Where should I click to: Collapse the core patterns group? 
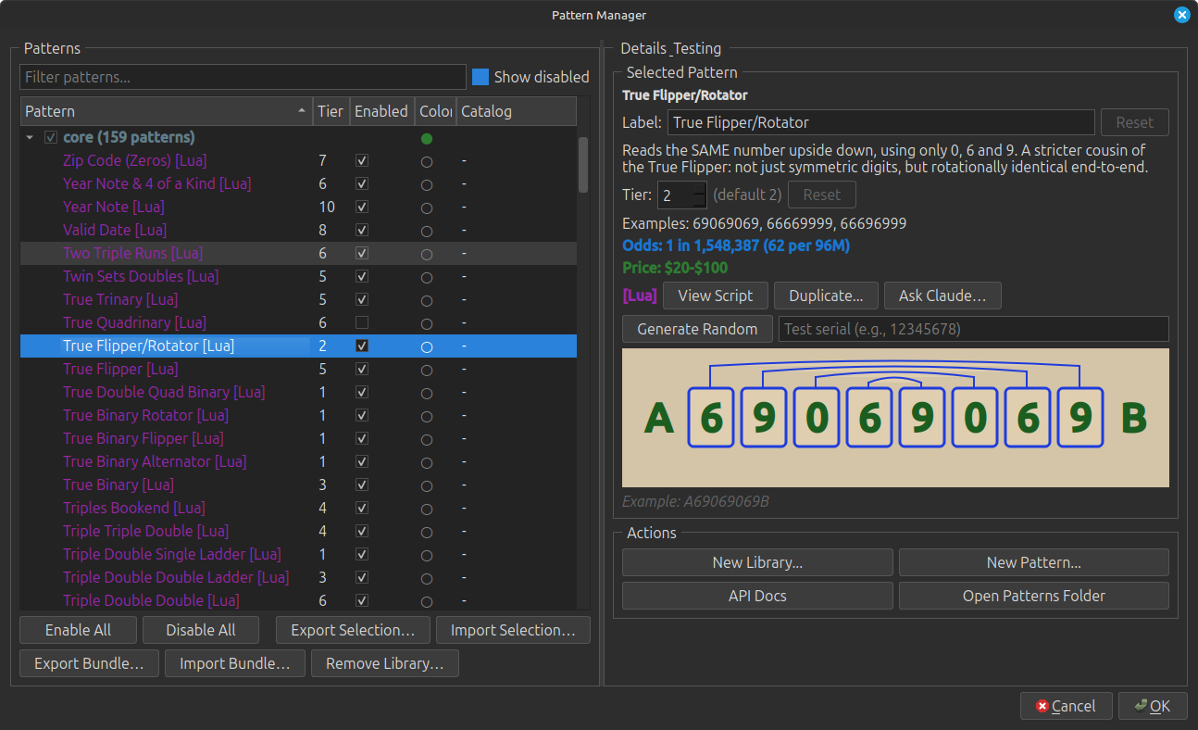pyautogui.click(x=30, y=137)
